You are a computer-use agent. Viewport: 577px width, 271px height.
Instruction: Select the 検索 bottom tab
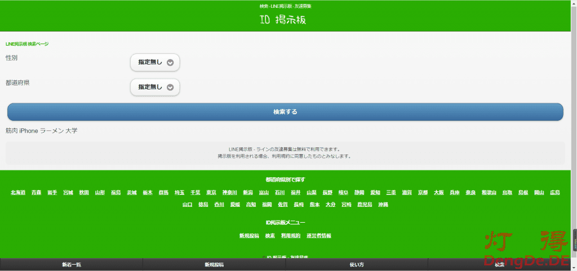[499, 265]
